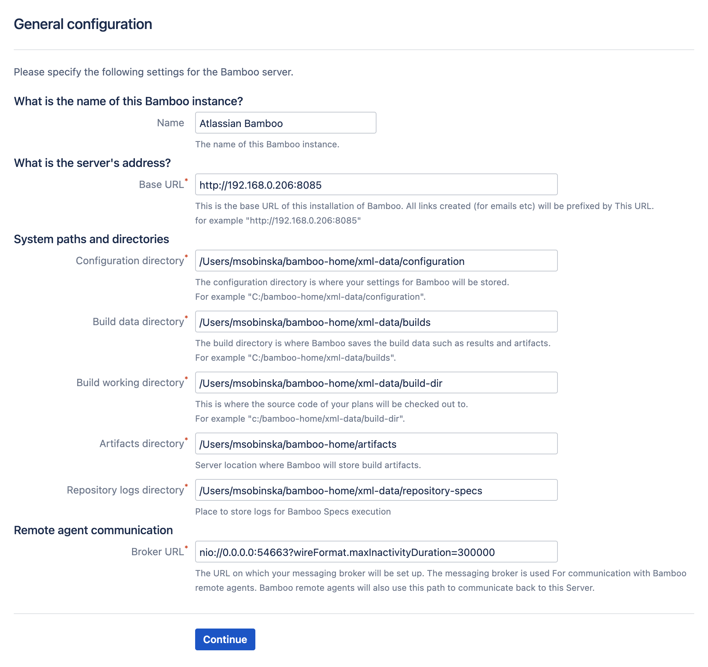Screen dimensions: 708x667
Task: Click the Repository logs directory label
Action: click(x=125, y=490)
